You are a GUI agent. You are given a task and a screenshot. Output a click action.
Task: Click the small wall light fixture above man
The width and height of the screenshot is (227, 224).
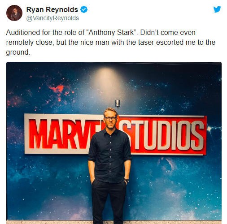(118, 103)
